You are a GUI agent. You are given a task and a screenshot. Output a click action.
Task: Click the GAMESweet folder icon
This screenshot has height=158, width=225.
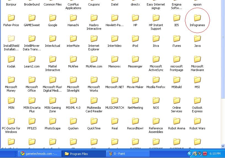32,18
